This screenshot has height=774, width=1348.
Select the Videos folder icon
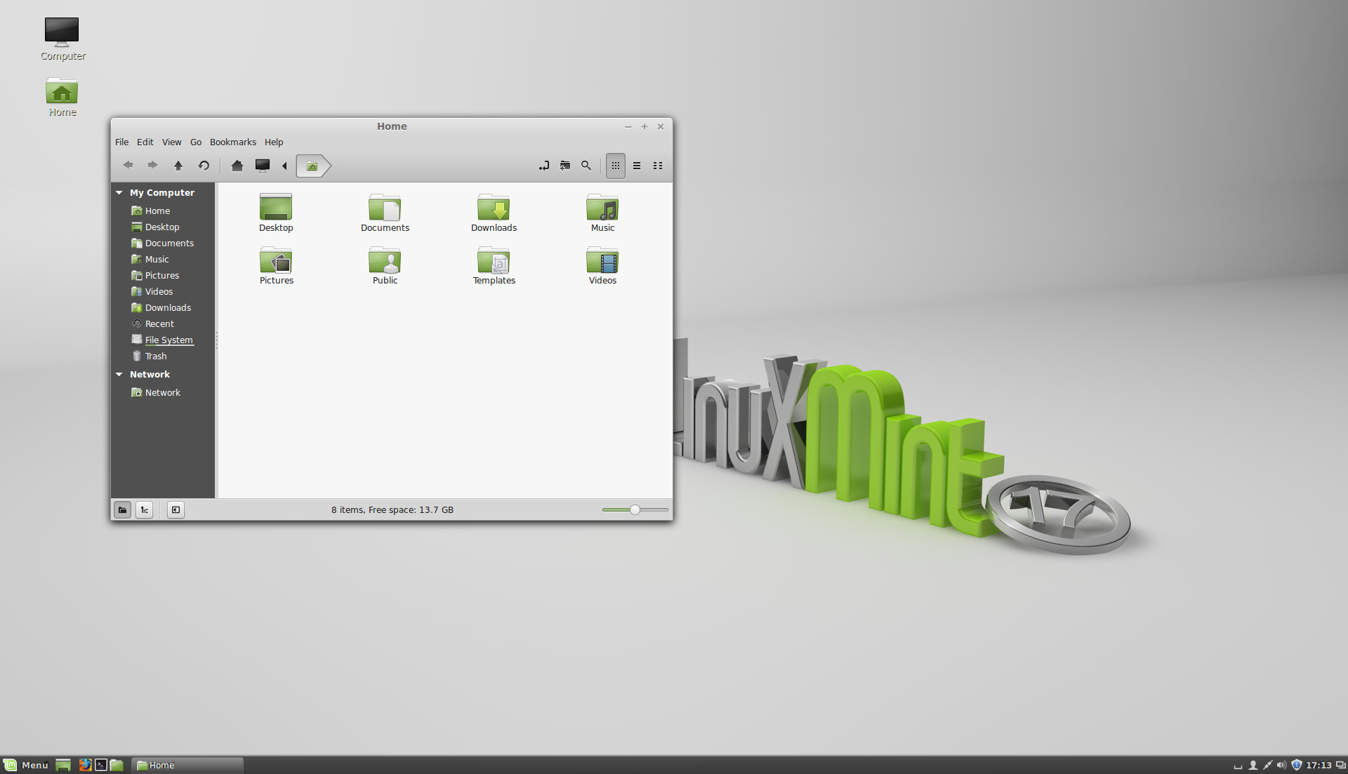pyautogui.click(x=602, y=265)
